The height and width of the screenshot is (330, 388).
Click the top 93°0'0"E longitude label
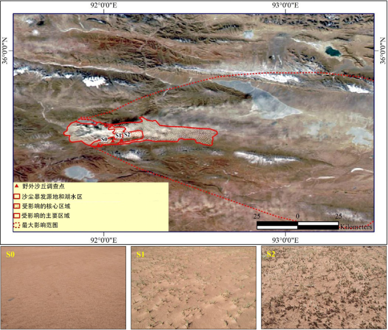point(286,5)
